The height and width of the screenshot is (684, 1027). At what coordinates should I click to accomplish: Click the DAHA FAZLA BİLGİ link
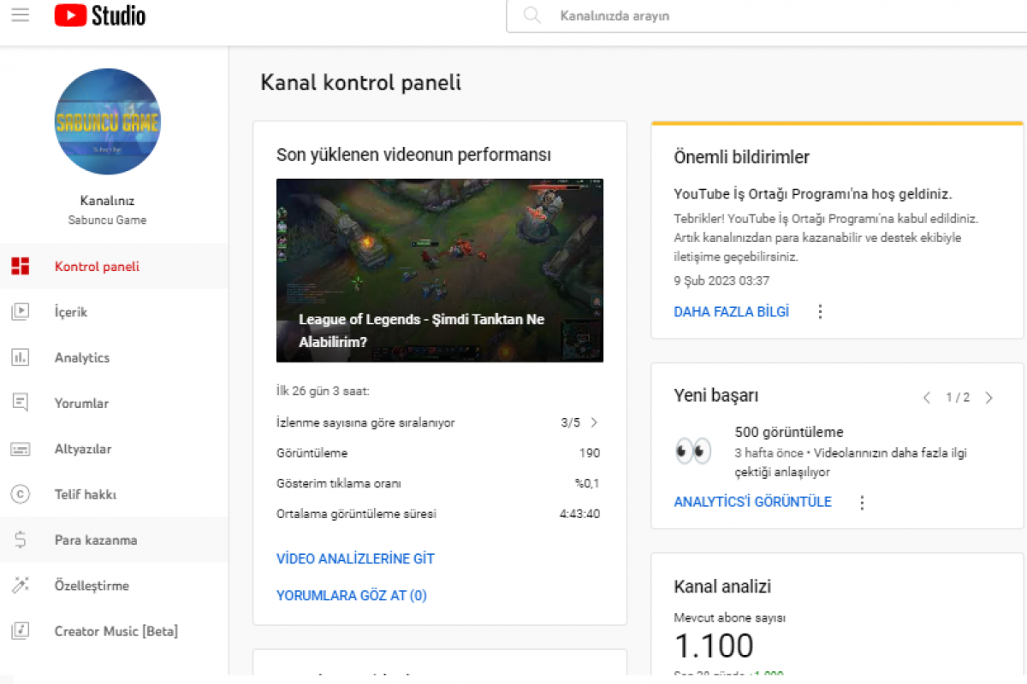point(732,312)
